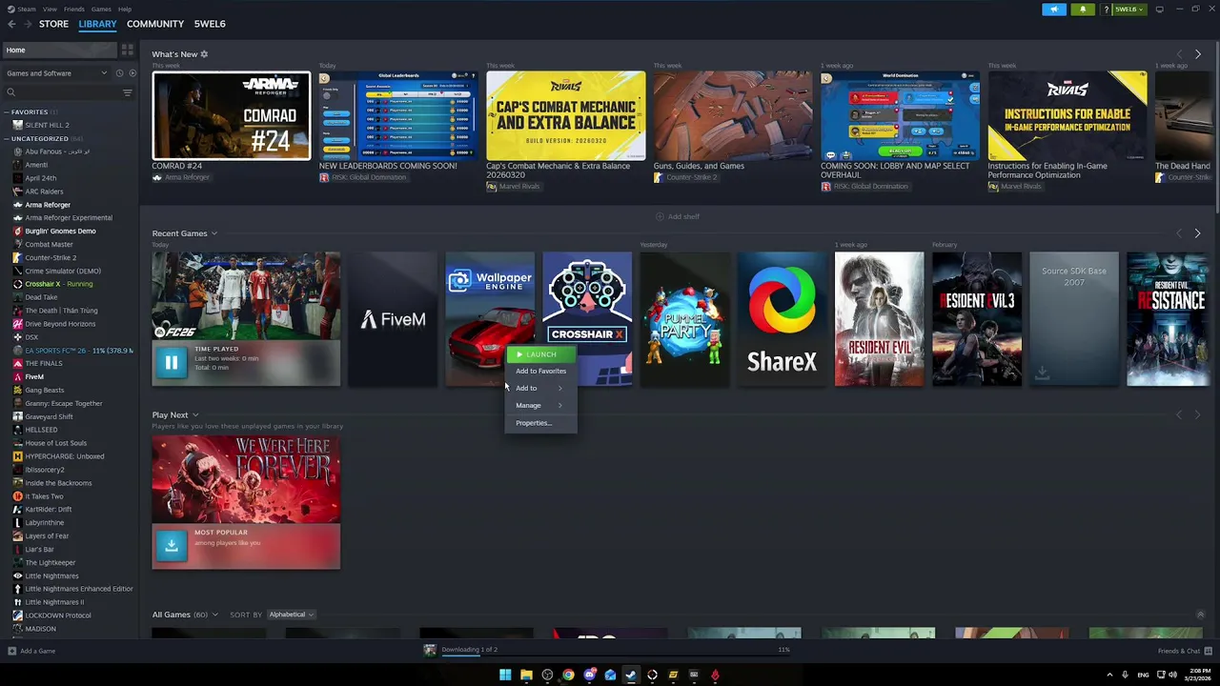
Task: Open the 5WEL6 account dropdown
Action: coord(1128,10)
